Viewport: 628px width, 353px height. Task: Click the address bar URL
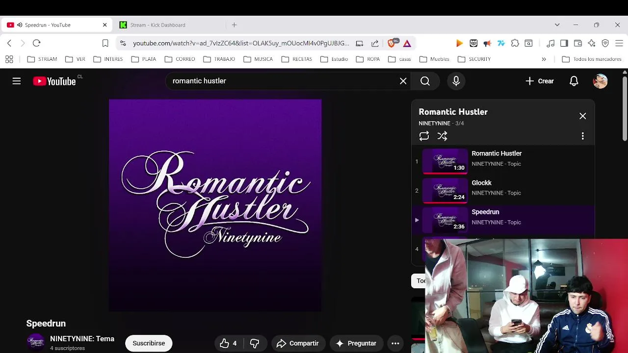pyautogui.click(x=241, y=43)
